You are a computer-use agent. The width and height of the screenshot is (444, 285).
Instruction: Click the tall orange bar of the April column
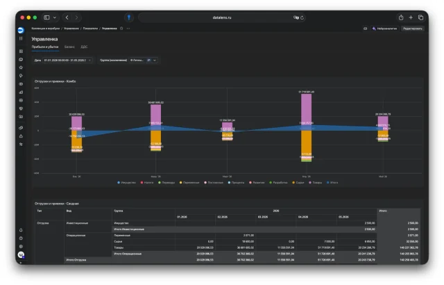coord(307,142)
